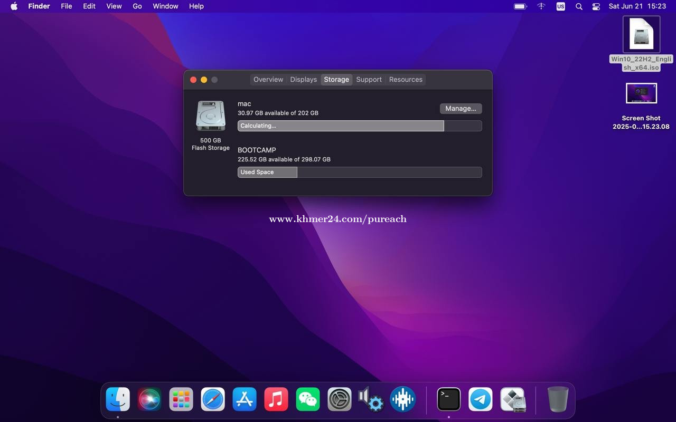Open the File menu

67,6
